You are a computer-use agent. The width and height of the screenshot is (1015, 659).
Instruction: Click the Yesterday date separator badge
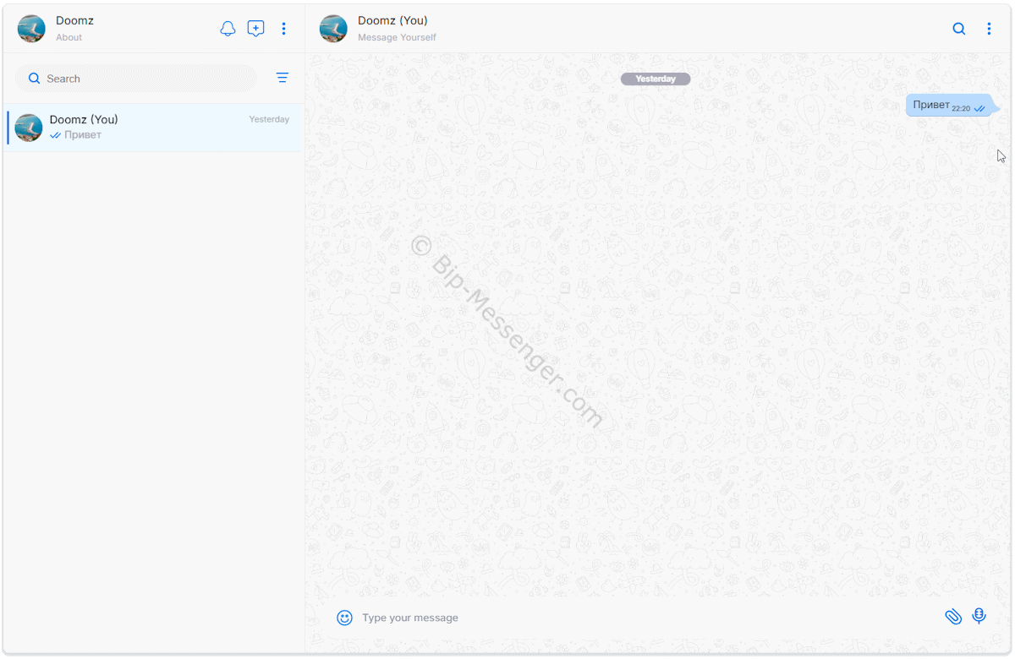(656, 79)
